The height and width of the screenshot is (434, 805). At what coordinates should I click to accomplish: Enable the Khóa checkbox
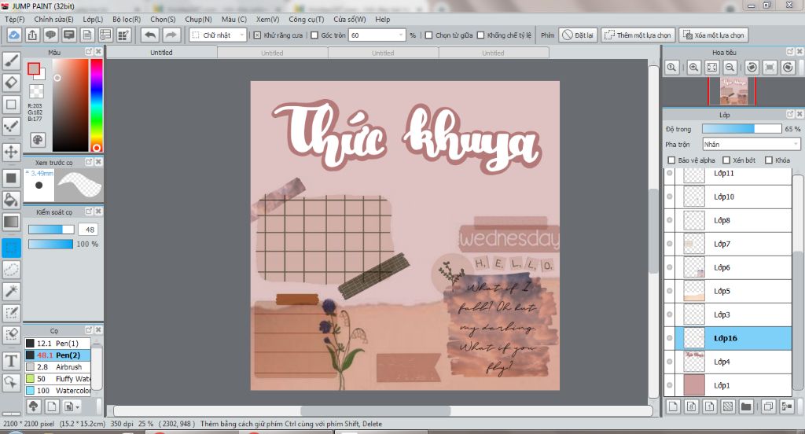pos(769,160)
